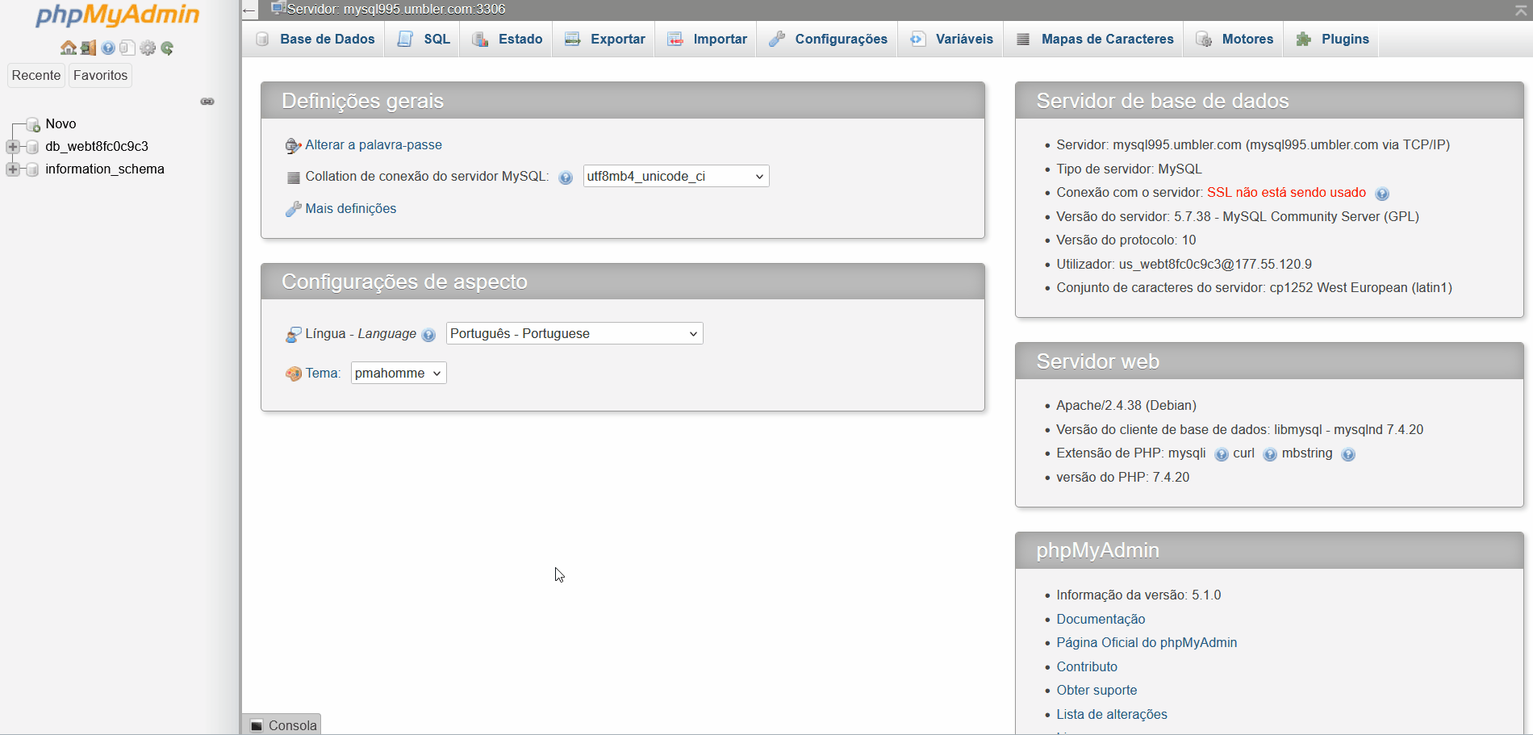The image size is (1533, 735).
Task: Collapse navigation panel with the left arrow icon
Action: pos(249,10)
